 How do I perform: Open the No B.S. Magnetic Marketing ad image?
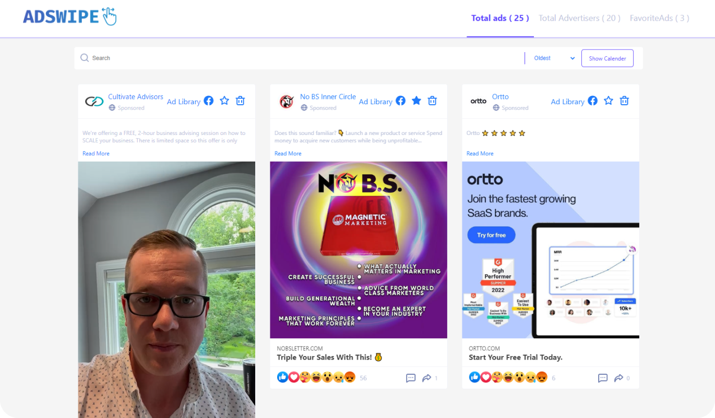pyautogui.click(x=359, y=250)
